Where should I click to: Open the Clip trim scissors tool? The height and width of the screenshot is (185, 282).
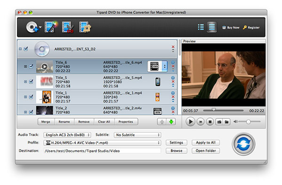point(68,27)
